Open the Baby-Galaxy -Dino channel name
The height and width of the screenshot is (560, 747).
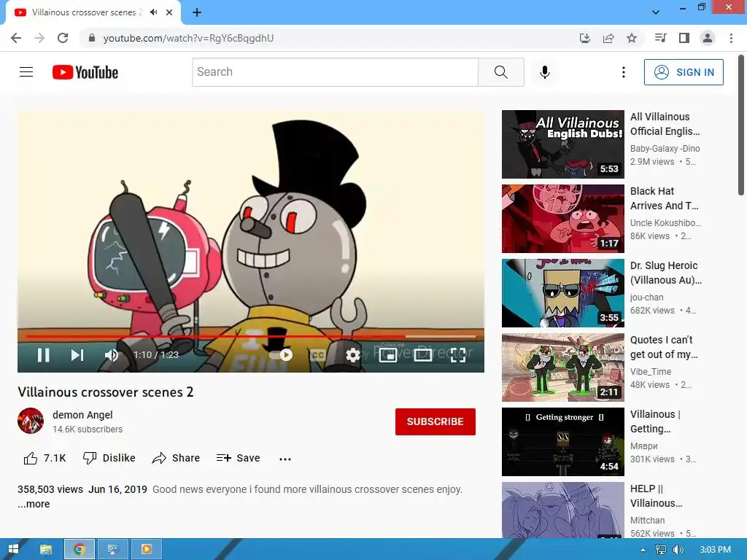point(665,149)
